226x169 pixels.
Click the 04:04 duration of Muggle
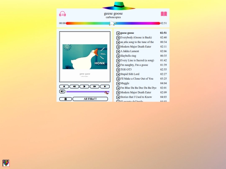[164, 83]
